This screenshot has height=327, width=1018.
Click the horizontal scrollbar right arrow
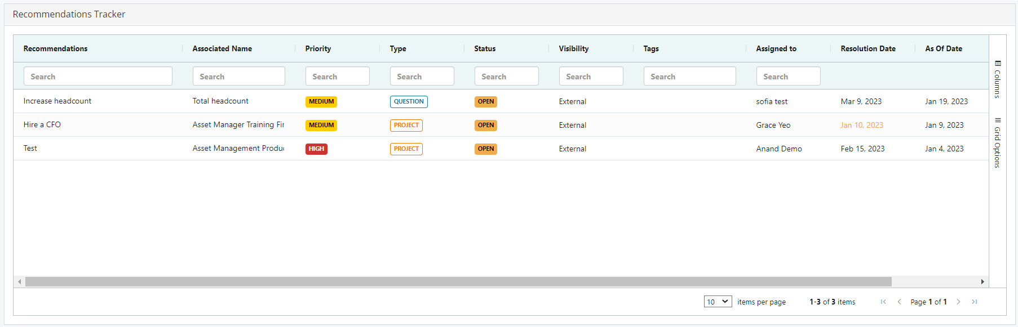[x=982, y=281]
